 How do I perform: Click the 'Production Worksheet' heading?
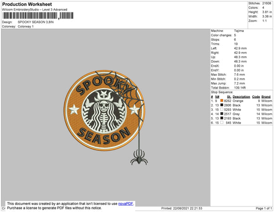27,5
